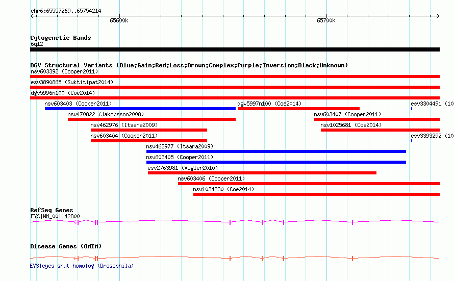The image size is (454, 281).
Task: Click the dgv5996n100 (Coe2014) variant label
Action: pyautogui.click(x=63, y=93)
